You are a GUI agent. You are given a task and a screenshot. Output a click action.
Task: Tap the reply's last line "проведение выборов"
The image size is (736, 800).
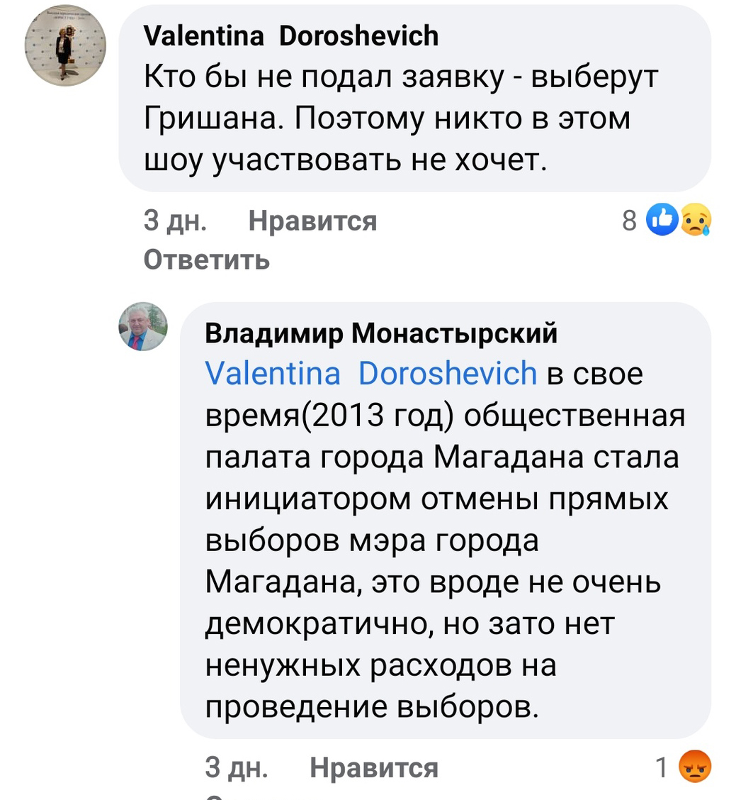[368, 707]
